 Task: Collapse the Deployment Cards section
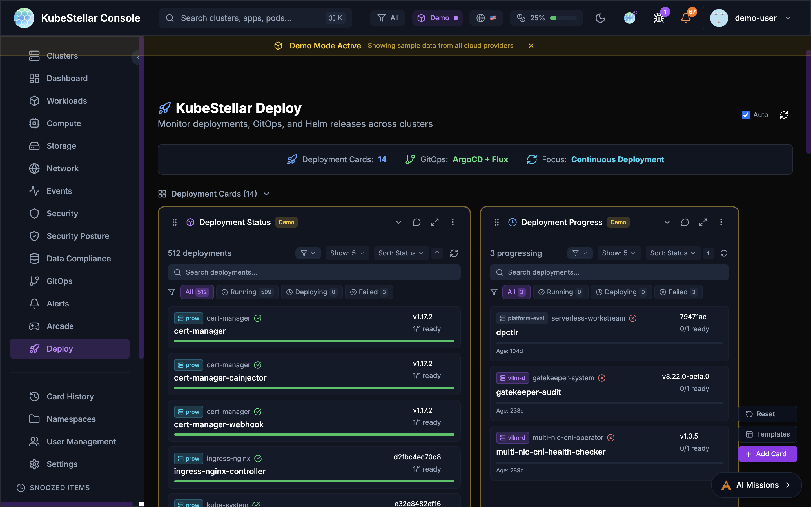coord(266,194)
